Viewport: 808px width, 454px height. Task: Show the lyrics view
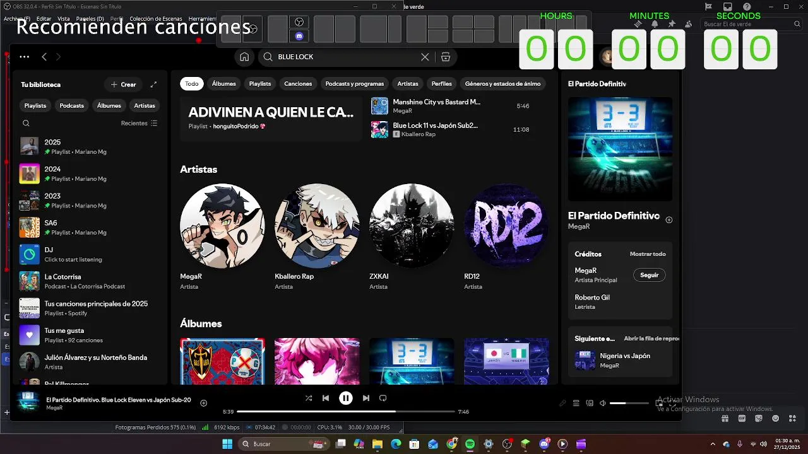pos(562,403)
